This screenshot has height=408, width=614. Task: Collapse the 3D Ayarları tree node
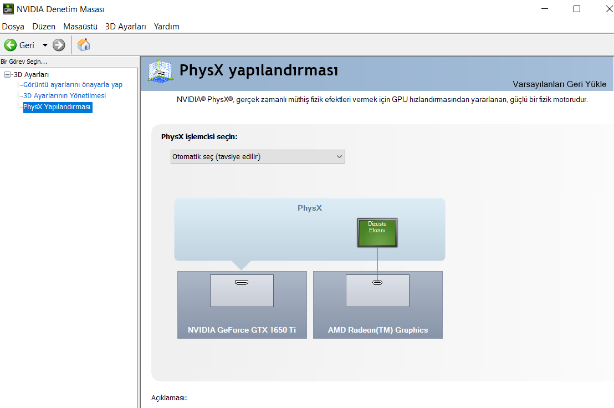7,74
